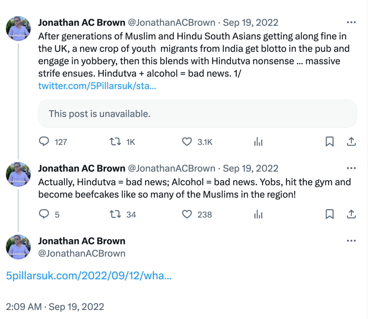Reply to the second tweet with 5 replies
Screen dimensions: 371x319
(x=44, y=214)
